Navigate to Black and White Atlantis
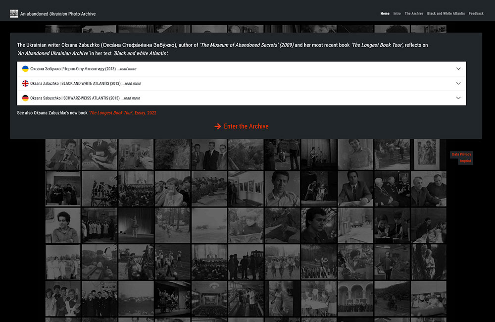Viewport: 495px width, 322px height. coord(446,14)
